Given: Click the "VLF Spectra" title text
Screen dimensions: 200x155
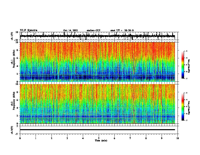Looking at the screenshot, I should click(29, 30).
